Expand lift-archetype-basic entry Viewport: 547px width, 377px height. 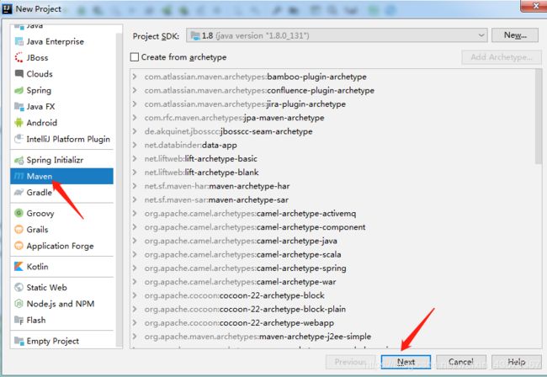(135, 158)
